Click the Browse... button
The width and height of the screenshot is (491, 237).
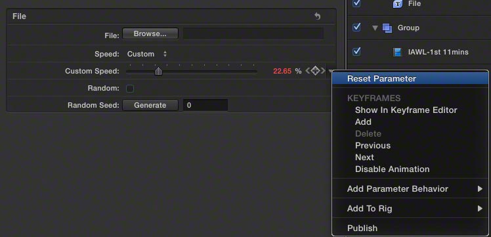pos(150,34)
